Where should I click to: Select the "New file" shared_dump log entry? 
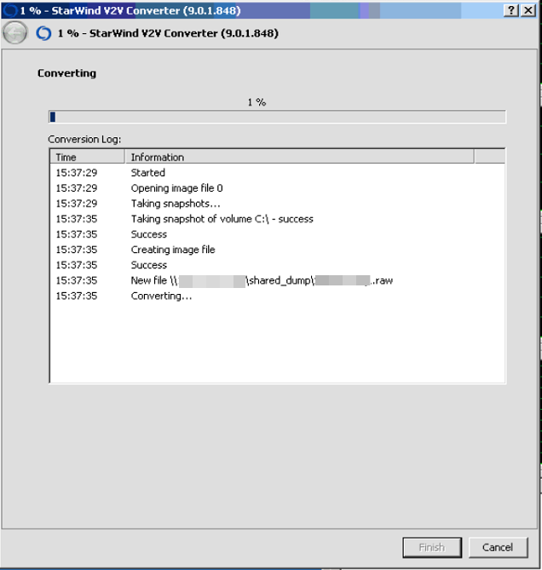261,280
